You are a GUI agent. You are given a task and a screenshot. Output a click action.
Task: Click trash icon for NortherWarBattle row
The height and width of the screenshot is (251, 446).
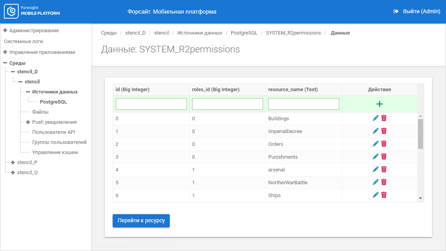[x=384, y=182]
